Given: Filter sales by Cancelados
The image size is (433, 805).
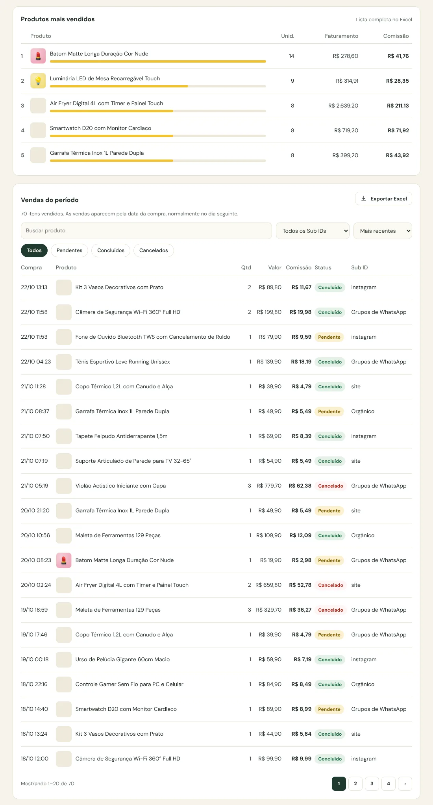Looking at the screenshot, I should (x=154, y=250).
